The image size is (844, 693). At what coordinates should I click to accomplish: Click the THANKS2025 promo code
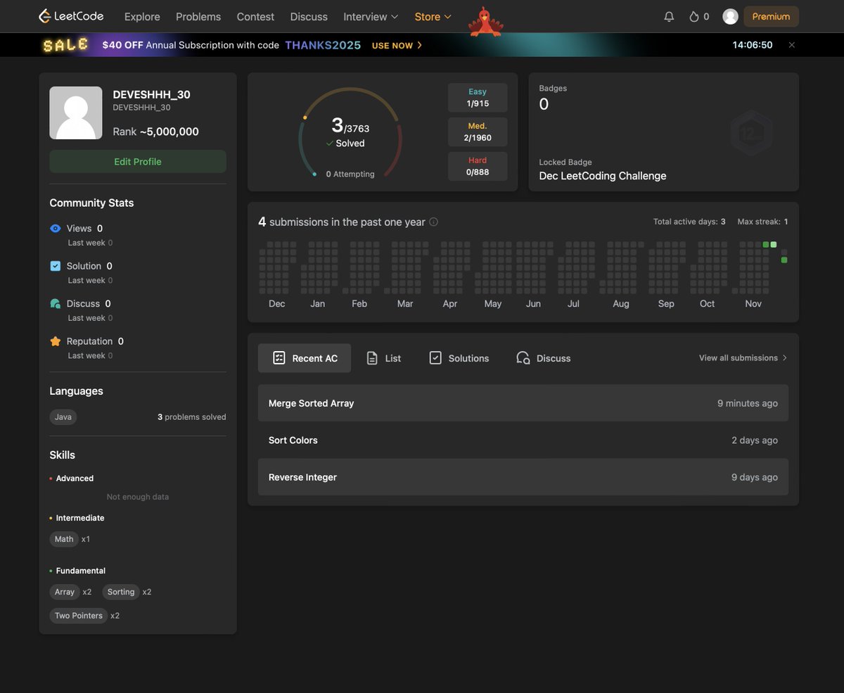click(323, 45)
